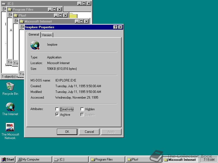
Task: Enable the Hidden attribute checkbox
Action: (82, 109)
